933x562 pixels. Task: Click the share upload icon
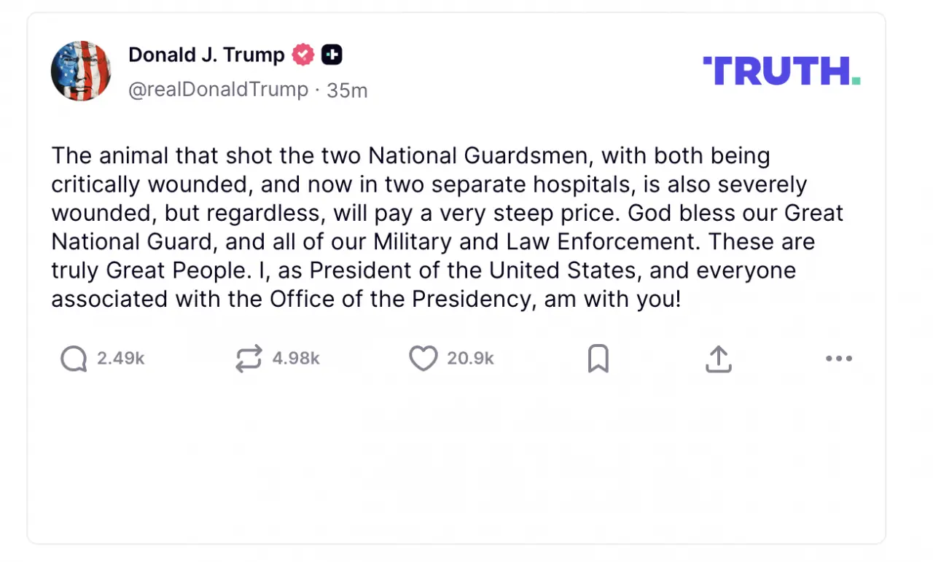tap(718, 359)
